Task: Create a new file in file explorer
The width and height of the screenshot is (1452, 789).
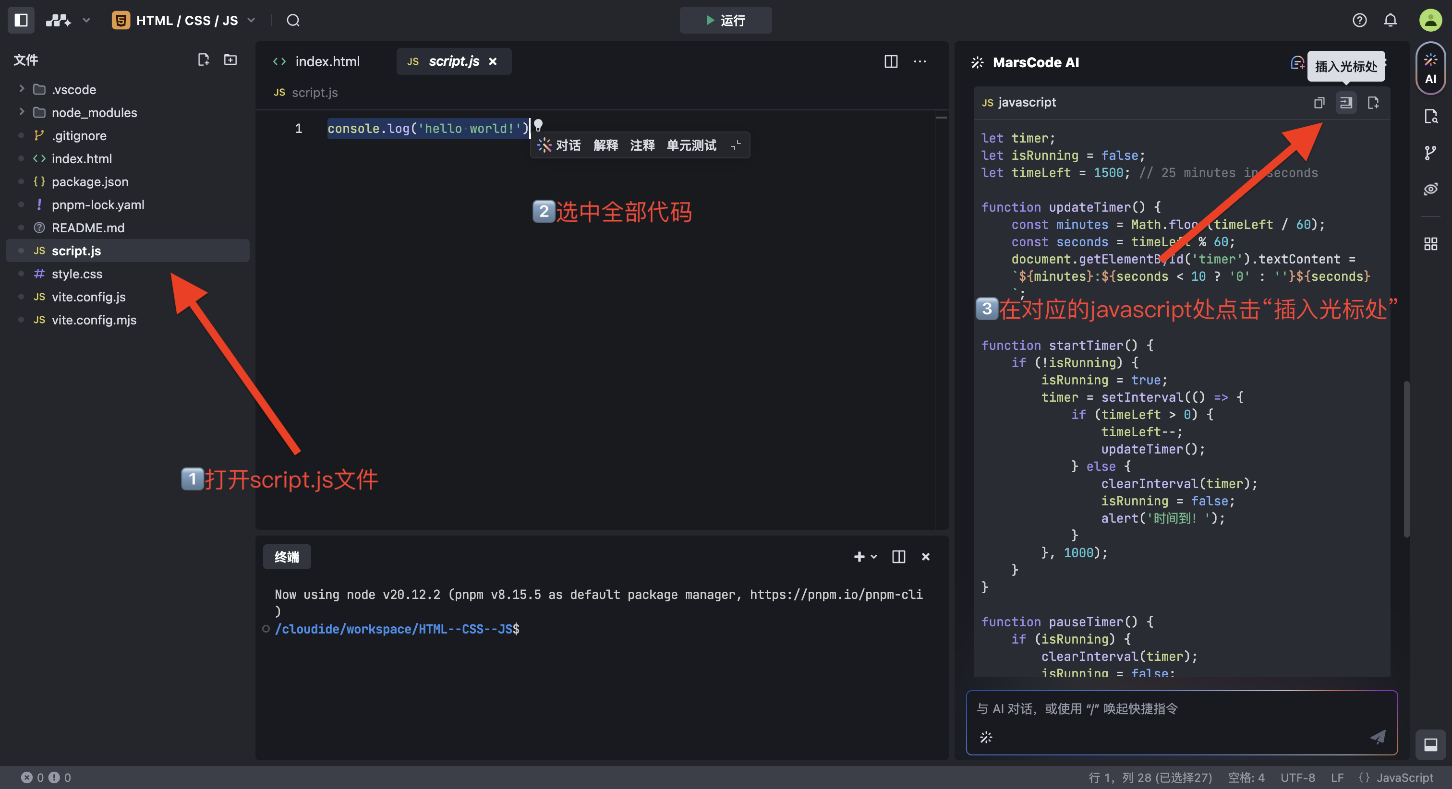Action: [x=204, y=60]
